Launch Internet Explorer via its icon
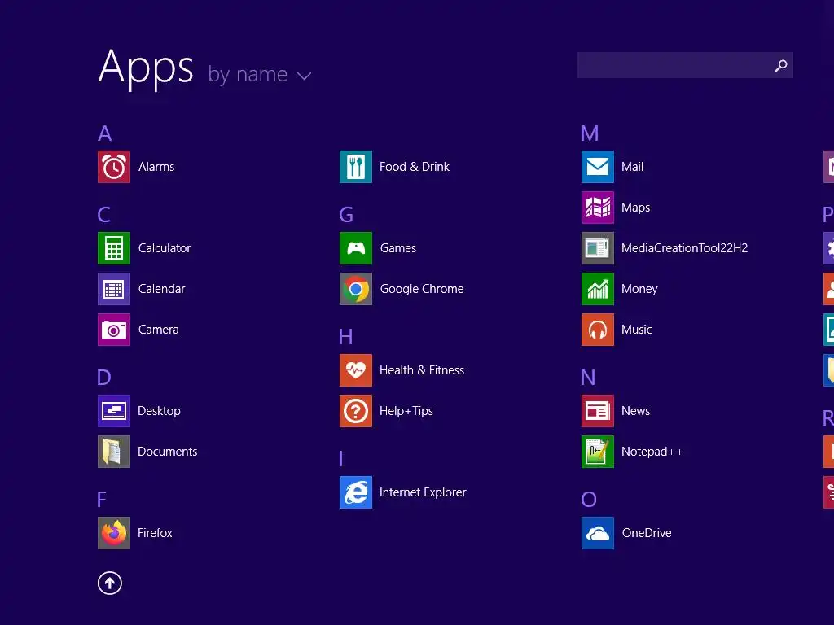Viewport: 834px width, 625px height. click(x=356, y=492)
